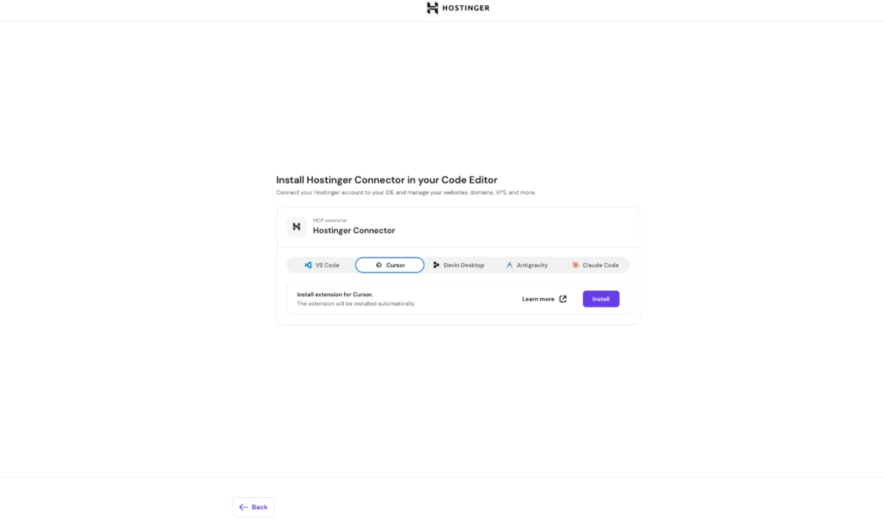The height and width of the screenshot is (519, 884).
Task: Click the Antigravity logo icon
Action: tap(510, 265)
